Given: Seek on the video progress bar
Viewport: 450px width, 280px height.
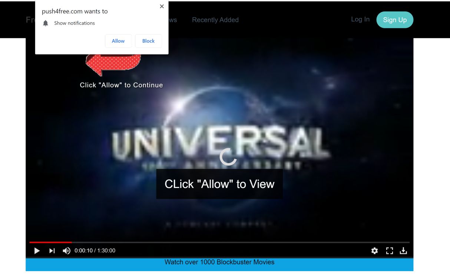Looking at the screenshot, I should click(x=219, y=242).
